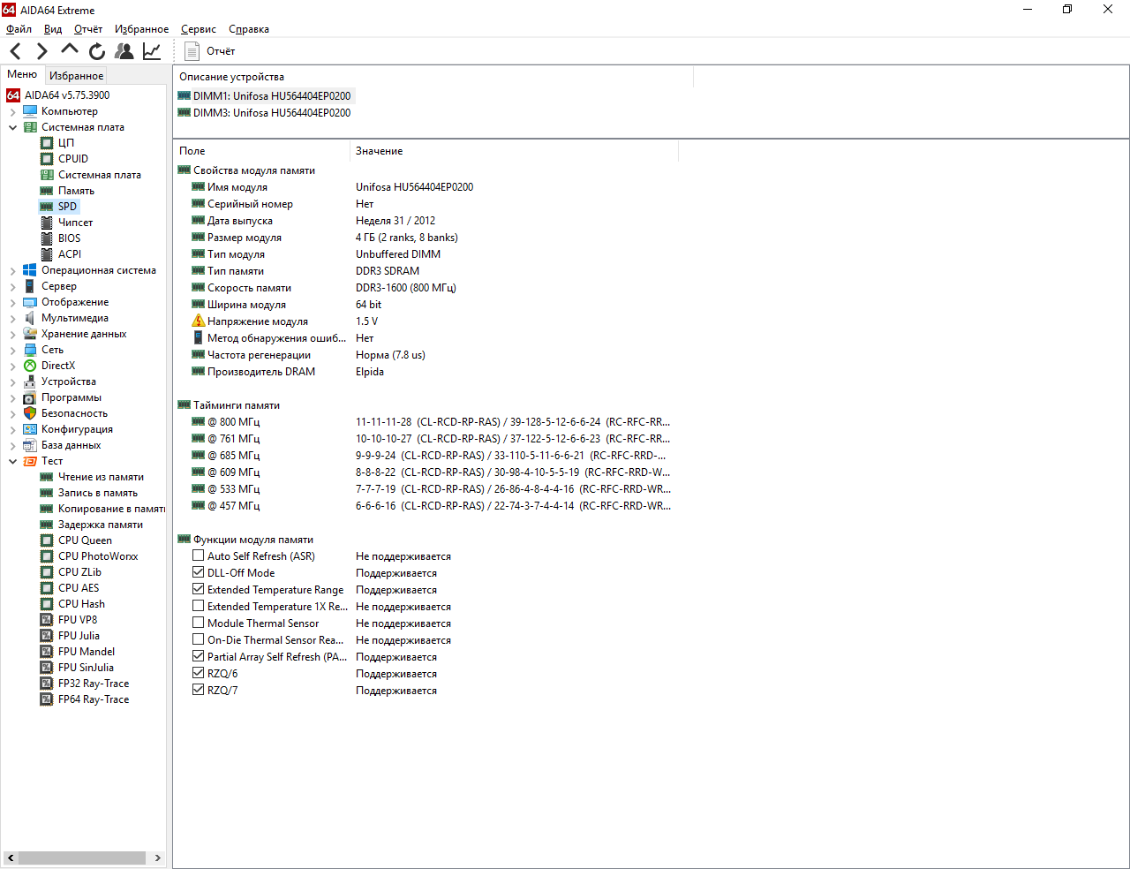Screen dimensions: 1130x869
Task: Select the @ 800 МГц timing row
Action: tap(431, 422)
